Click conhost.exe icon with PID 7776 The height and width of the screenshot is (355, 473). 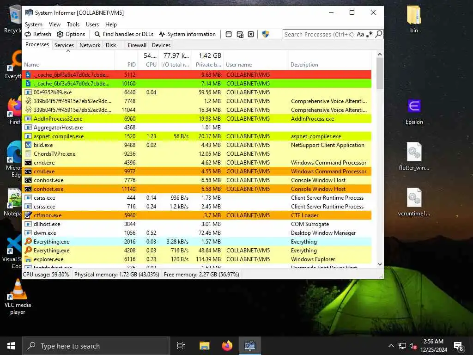point(28,180)
